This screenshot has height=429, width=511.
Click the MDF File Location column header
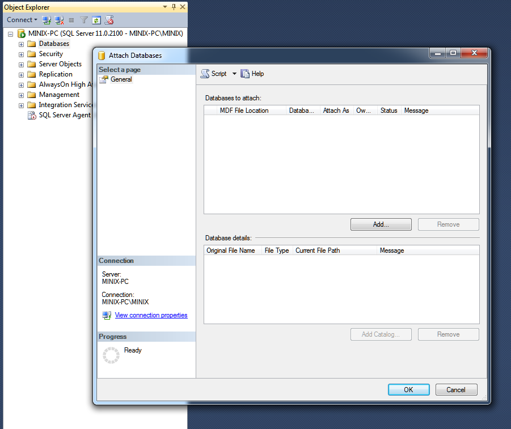point(244,111)
